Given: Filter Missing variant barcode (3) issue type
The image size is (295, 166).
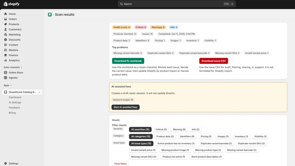Looking at the screenshot, I should [x=242, y=150].
